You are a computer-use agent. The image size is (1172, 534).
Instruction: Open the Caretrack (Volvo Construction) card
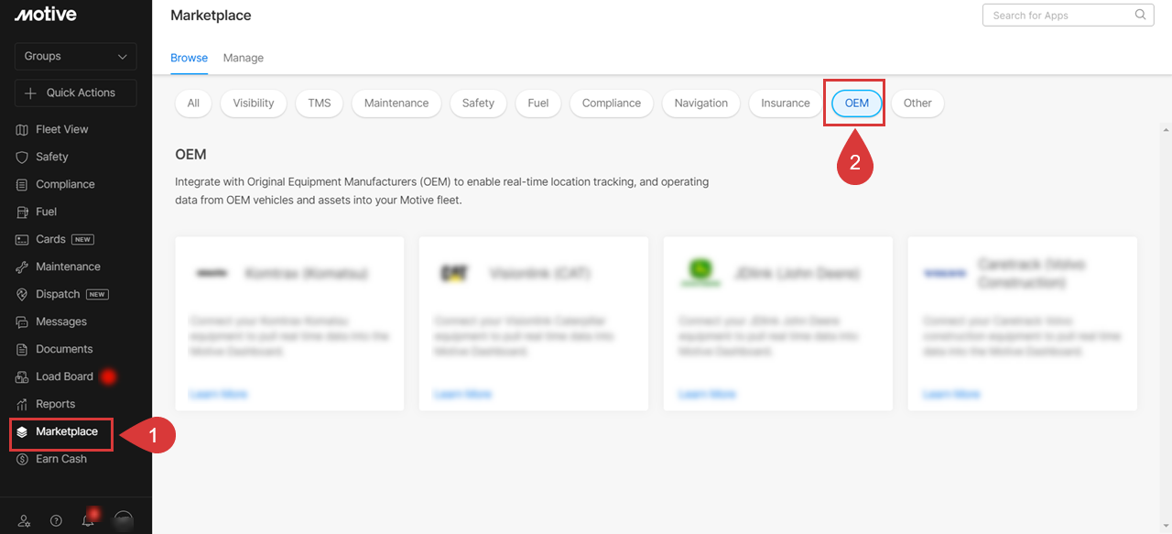click(1023, 323)
